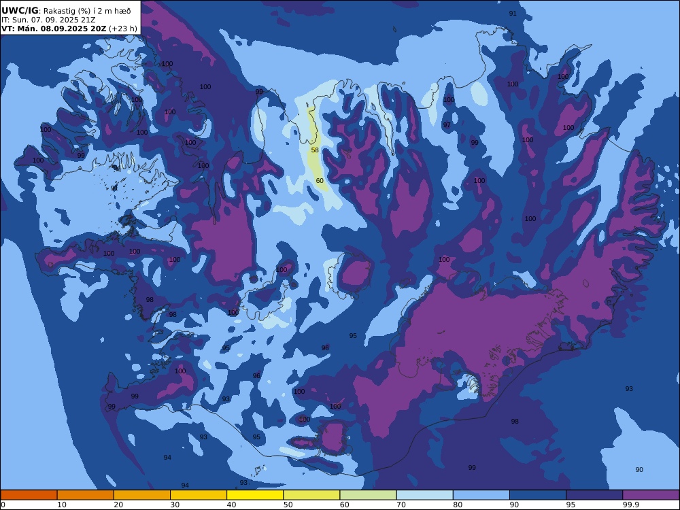Click the 0–10 dark orange legend swatch
Image resolution: width=680 pixels, height=510 pixels.
coord(29,495)
